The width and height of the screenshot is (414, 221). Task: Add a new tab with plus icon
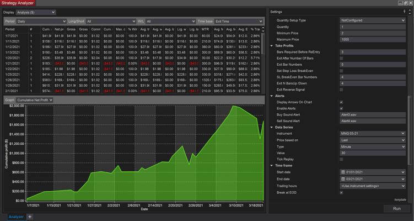30,217
